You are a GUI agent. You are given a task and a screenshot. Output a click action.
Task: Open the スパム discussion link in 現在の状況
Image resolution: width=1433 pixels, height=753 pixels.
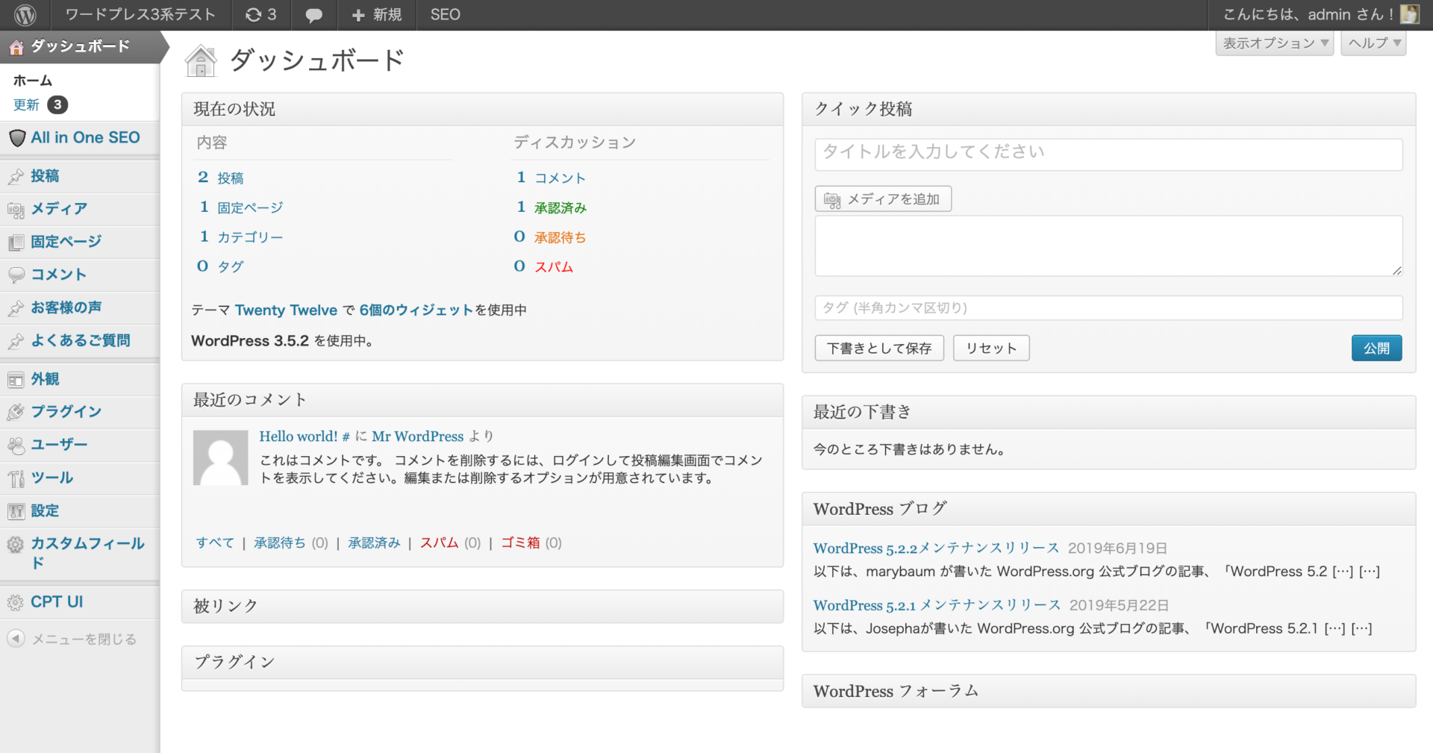coord(554,266)
